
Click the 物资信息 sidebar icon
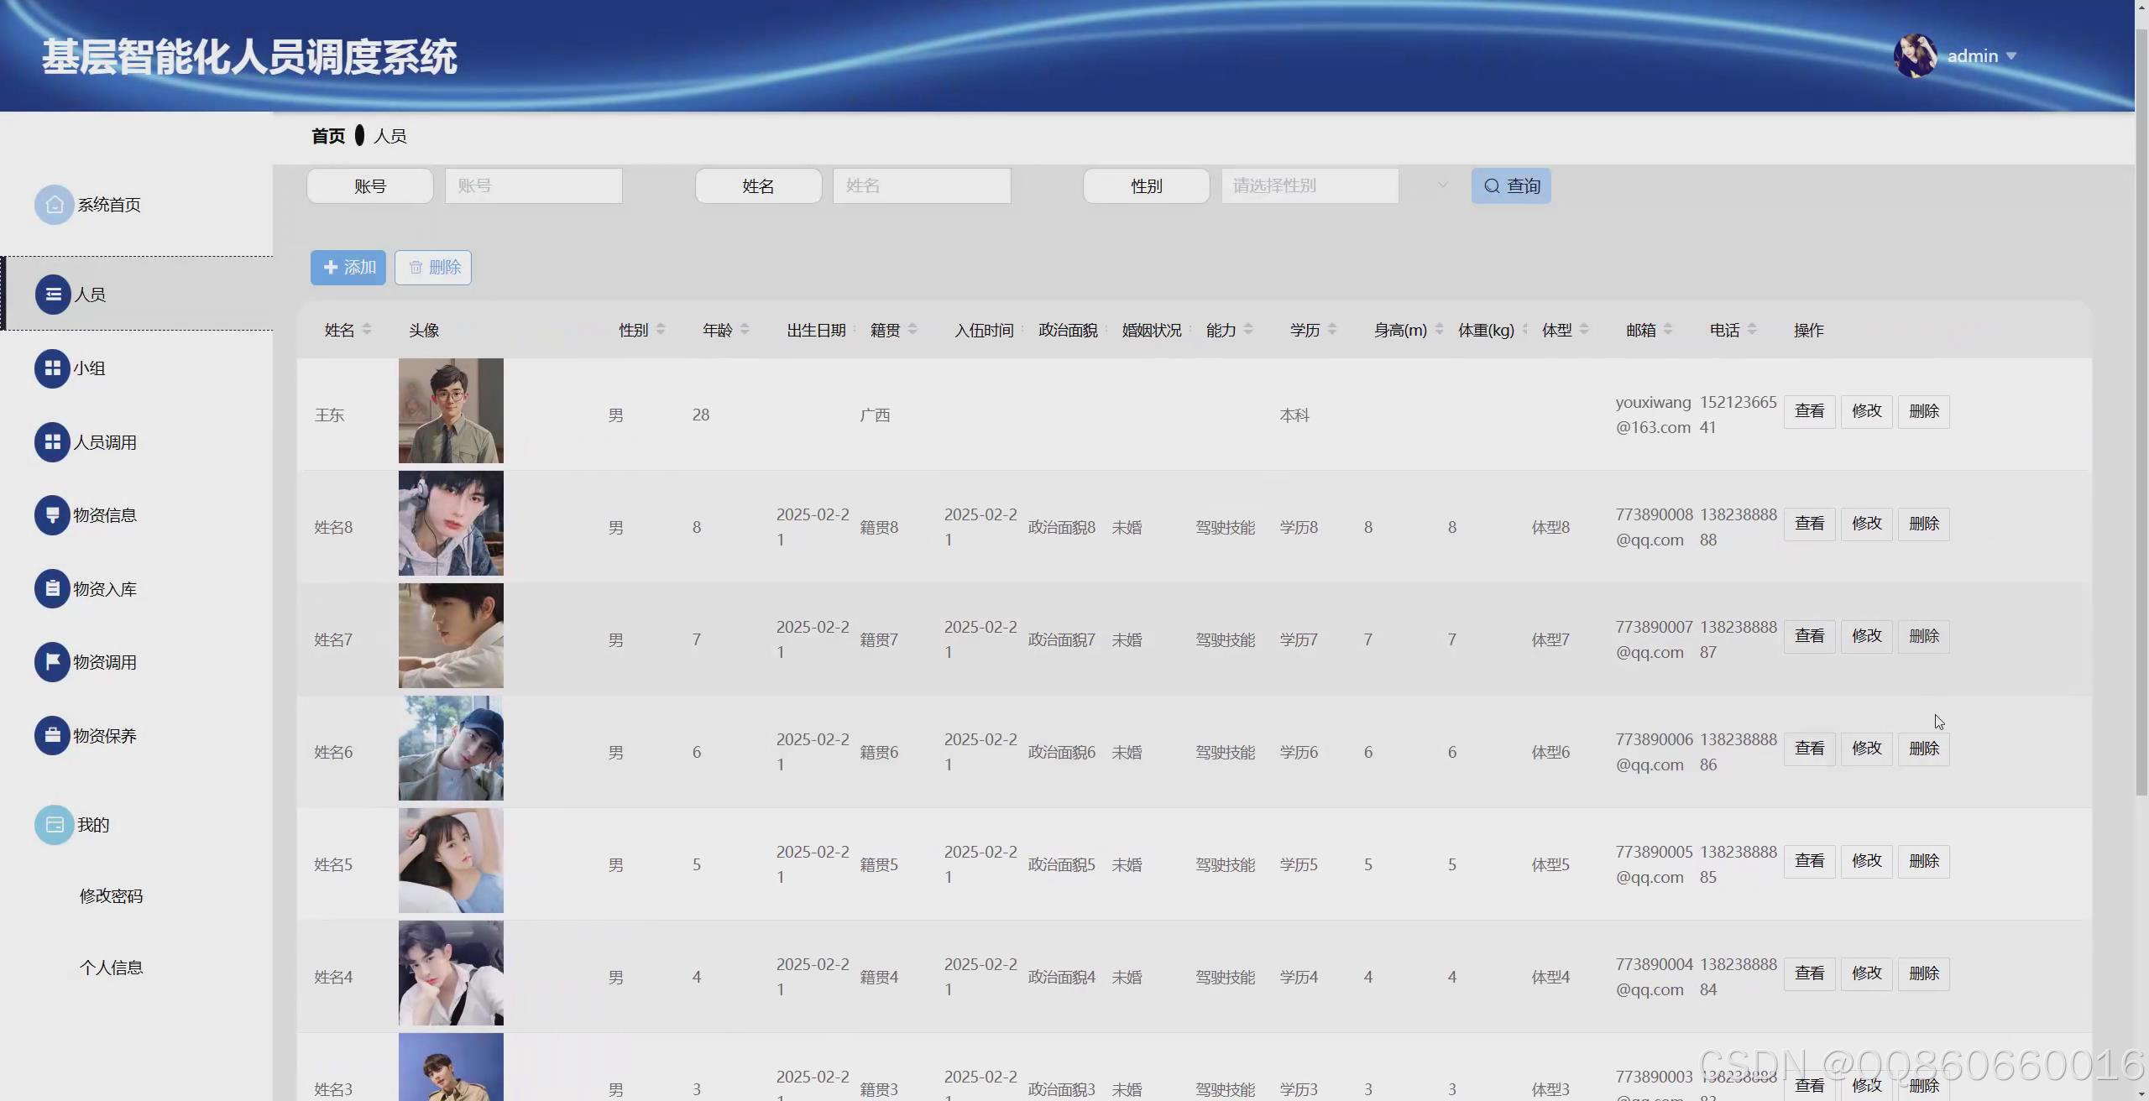pos(52,515)
